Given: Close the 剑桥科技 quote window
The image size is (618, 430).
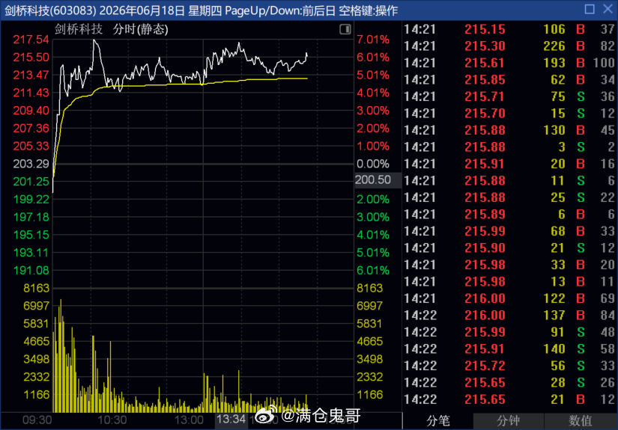Looking at the screenshot, I should point(608,9).
